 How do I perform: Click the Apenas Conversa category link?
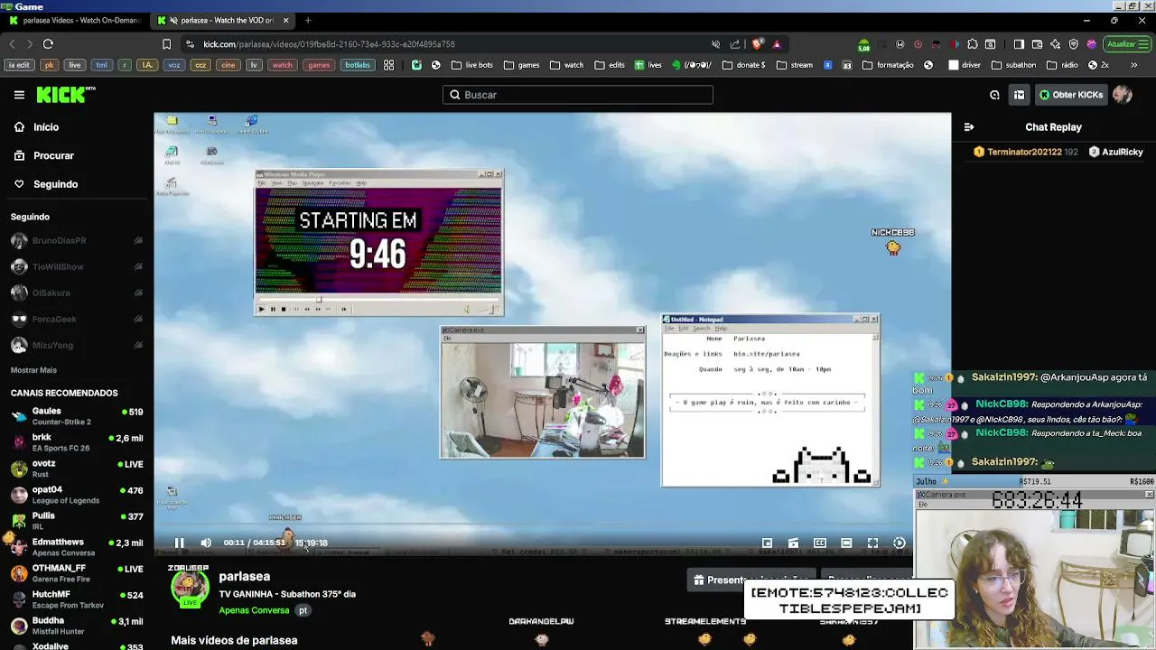pos(254,610)
